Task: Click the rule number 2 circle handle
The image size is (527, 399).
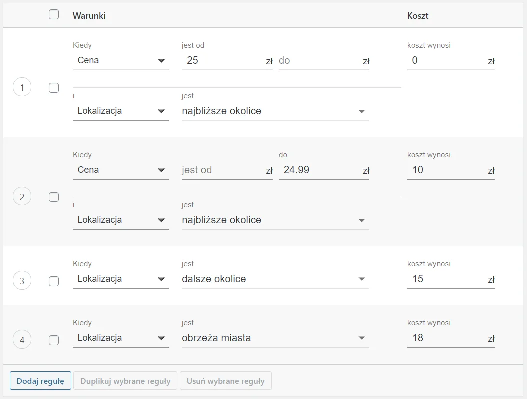Action: (x=22, y=197)
